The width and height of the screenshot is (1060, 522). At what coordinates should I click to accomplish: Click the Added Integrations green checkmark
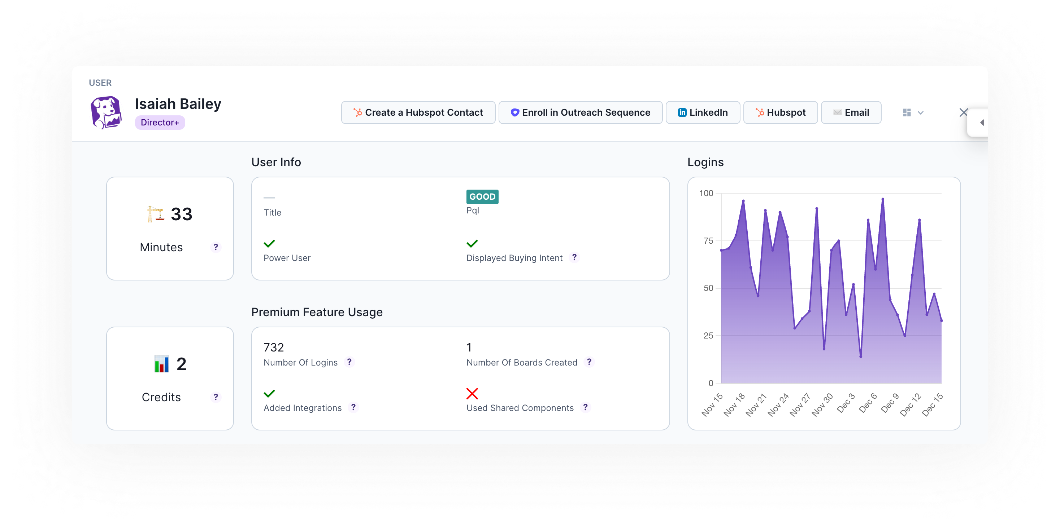click(269, 394)
